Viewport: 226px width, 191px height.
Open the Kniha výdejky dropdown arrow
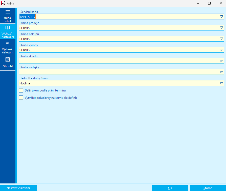coord(221,72)
